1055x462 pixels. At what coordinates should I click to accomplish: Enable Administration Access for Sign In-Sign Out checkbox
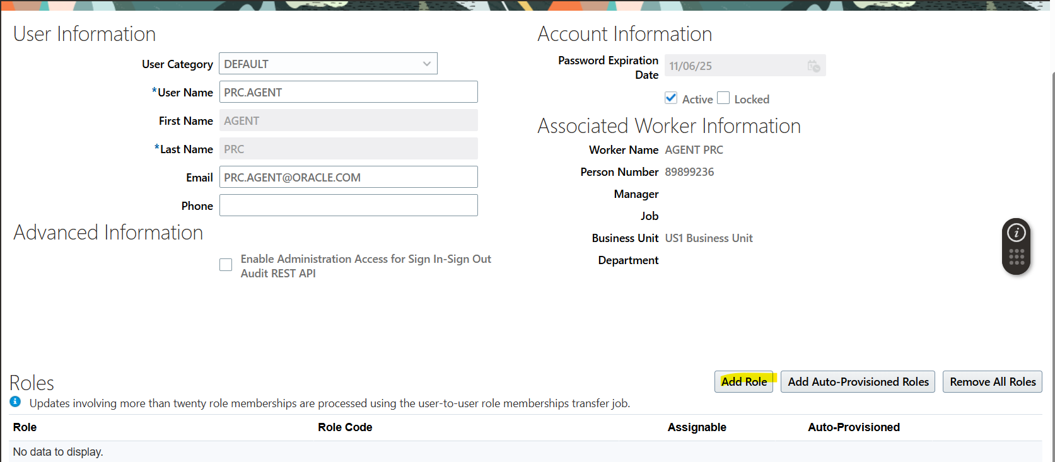[x=226, y=265]
